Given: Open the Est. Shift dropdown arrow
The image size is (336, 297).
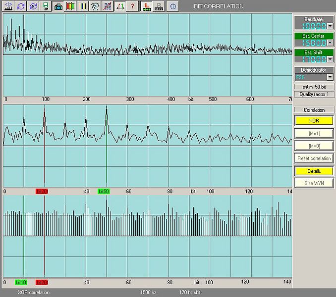Looking at the screenshot, I should click(330, 59).
